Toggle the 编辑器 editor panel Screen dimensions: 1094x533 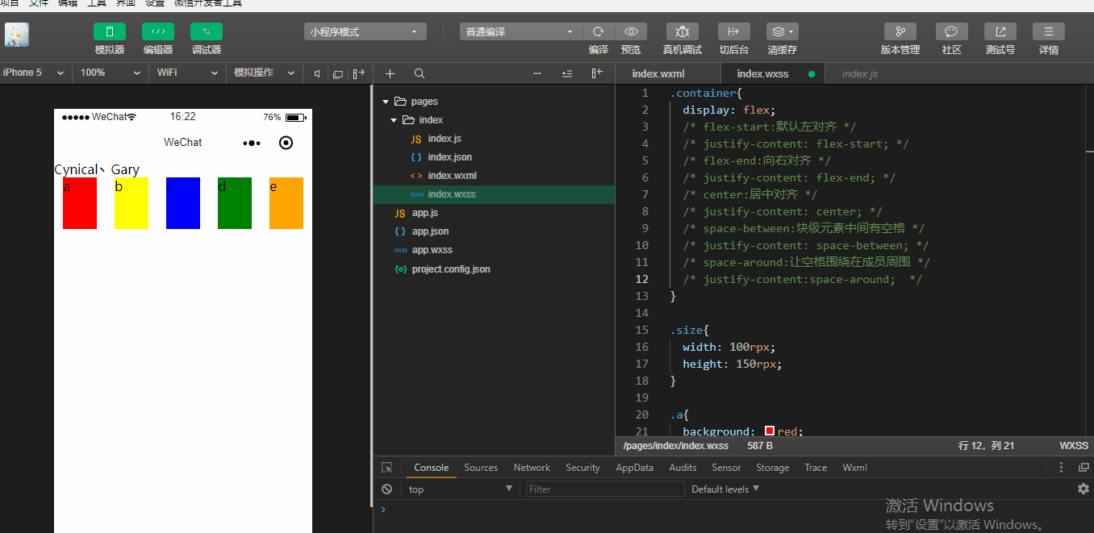tap(158, 32)
